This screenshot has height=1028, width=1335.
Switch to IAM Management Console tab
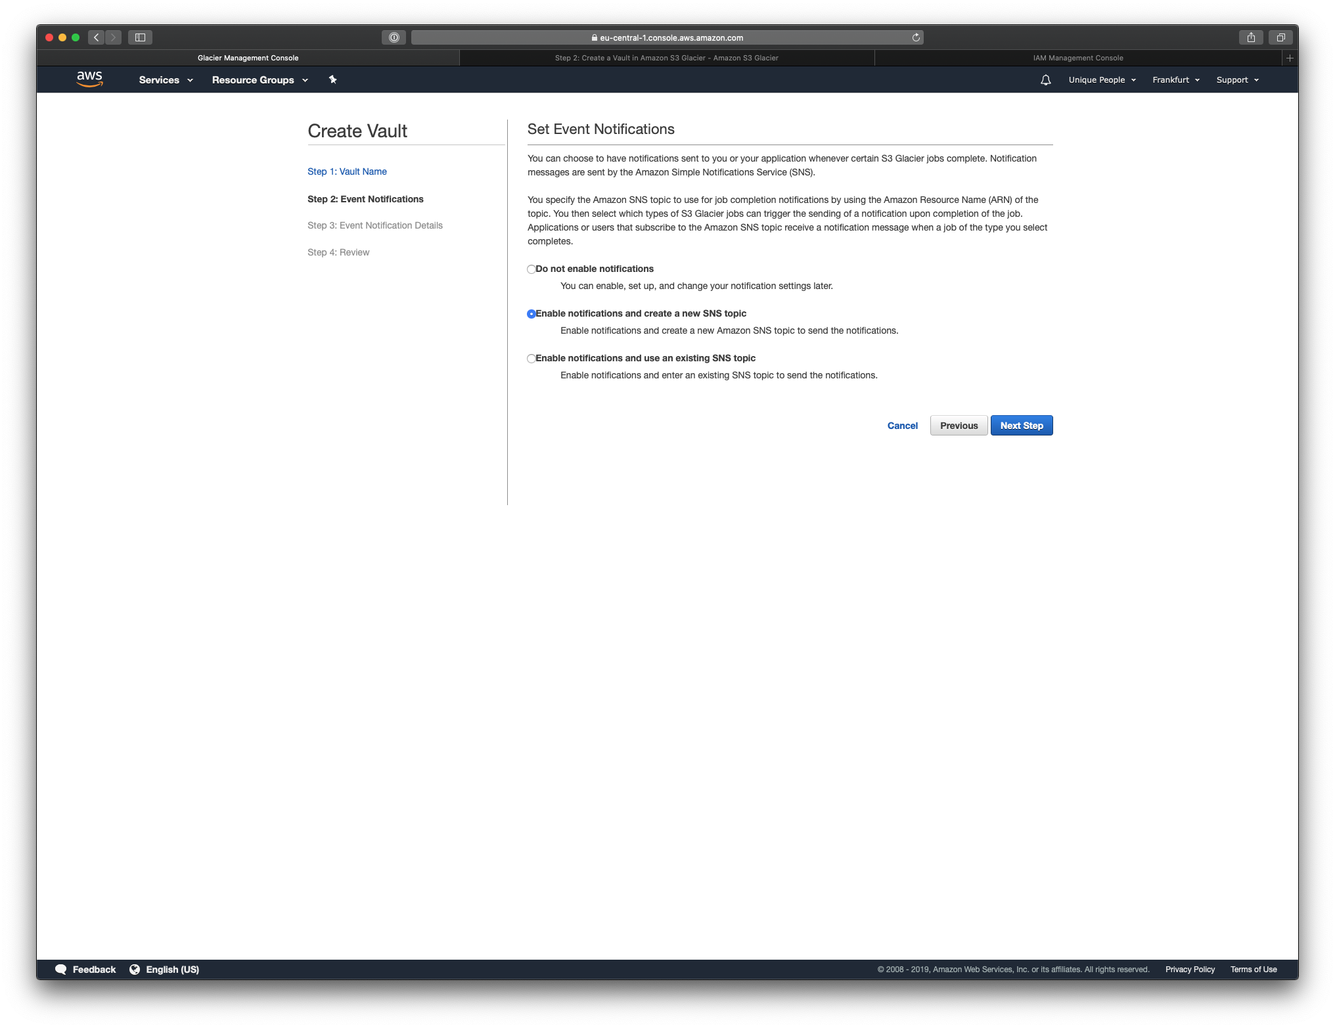1078,58
